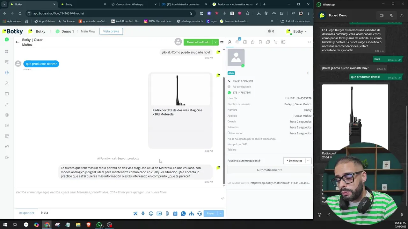Screen dimensions: 408x229
Task: Open the Demo 1 breadcrumb link
Action: point(65,31)
